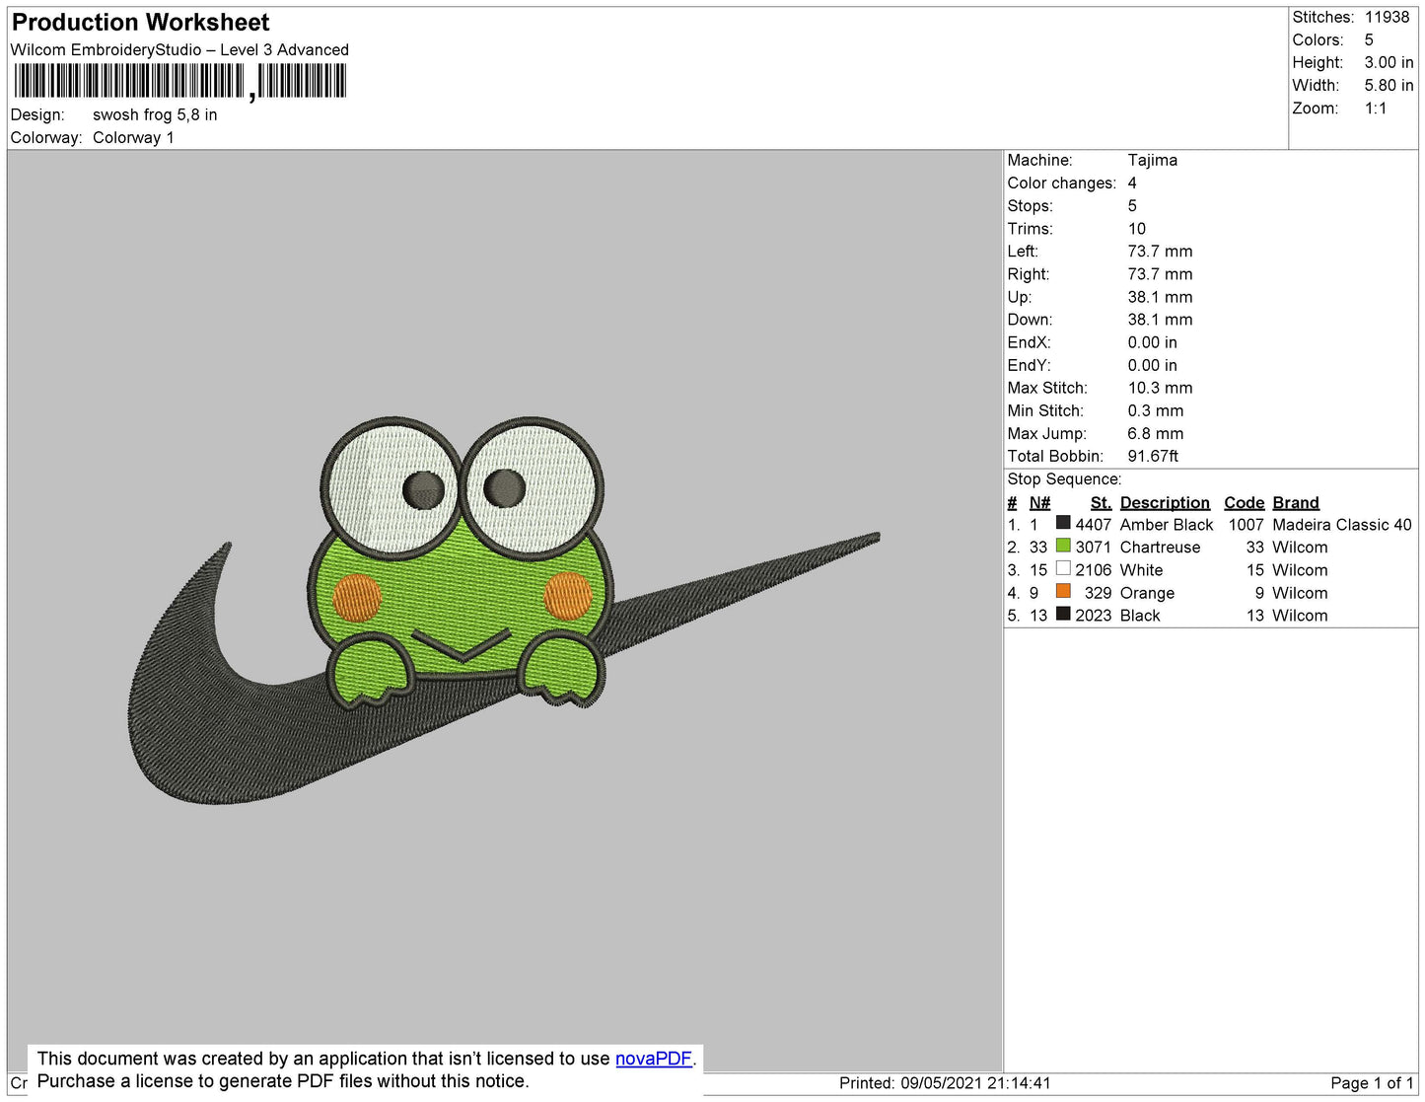Click the 'Page 1 of 1' indicator
The width and height of the screenshot is (1425, 1102).
click(1372, 1083)
